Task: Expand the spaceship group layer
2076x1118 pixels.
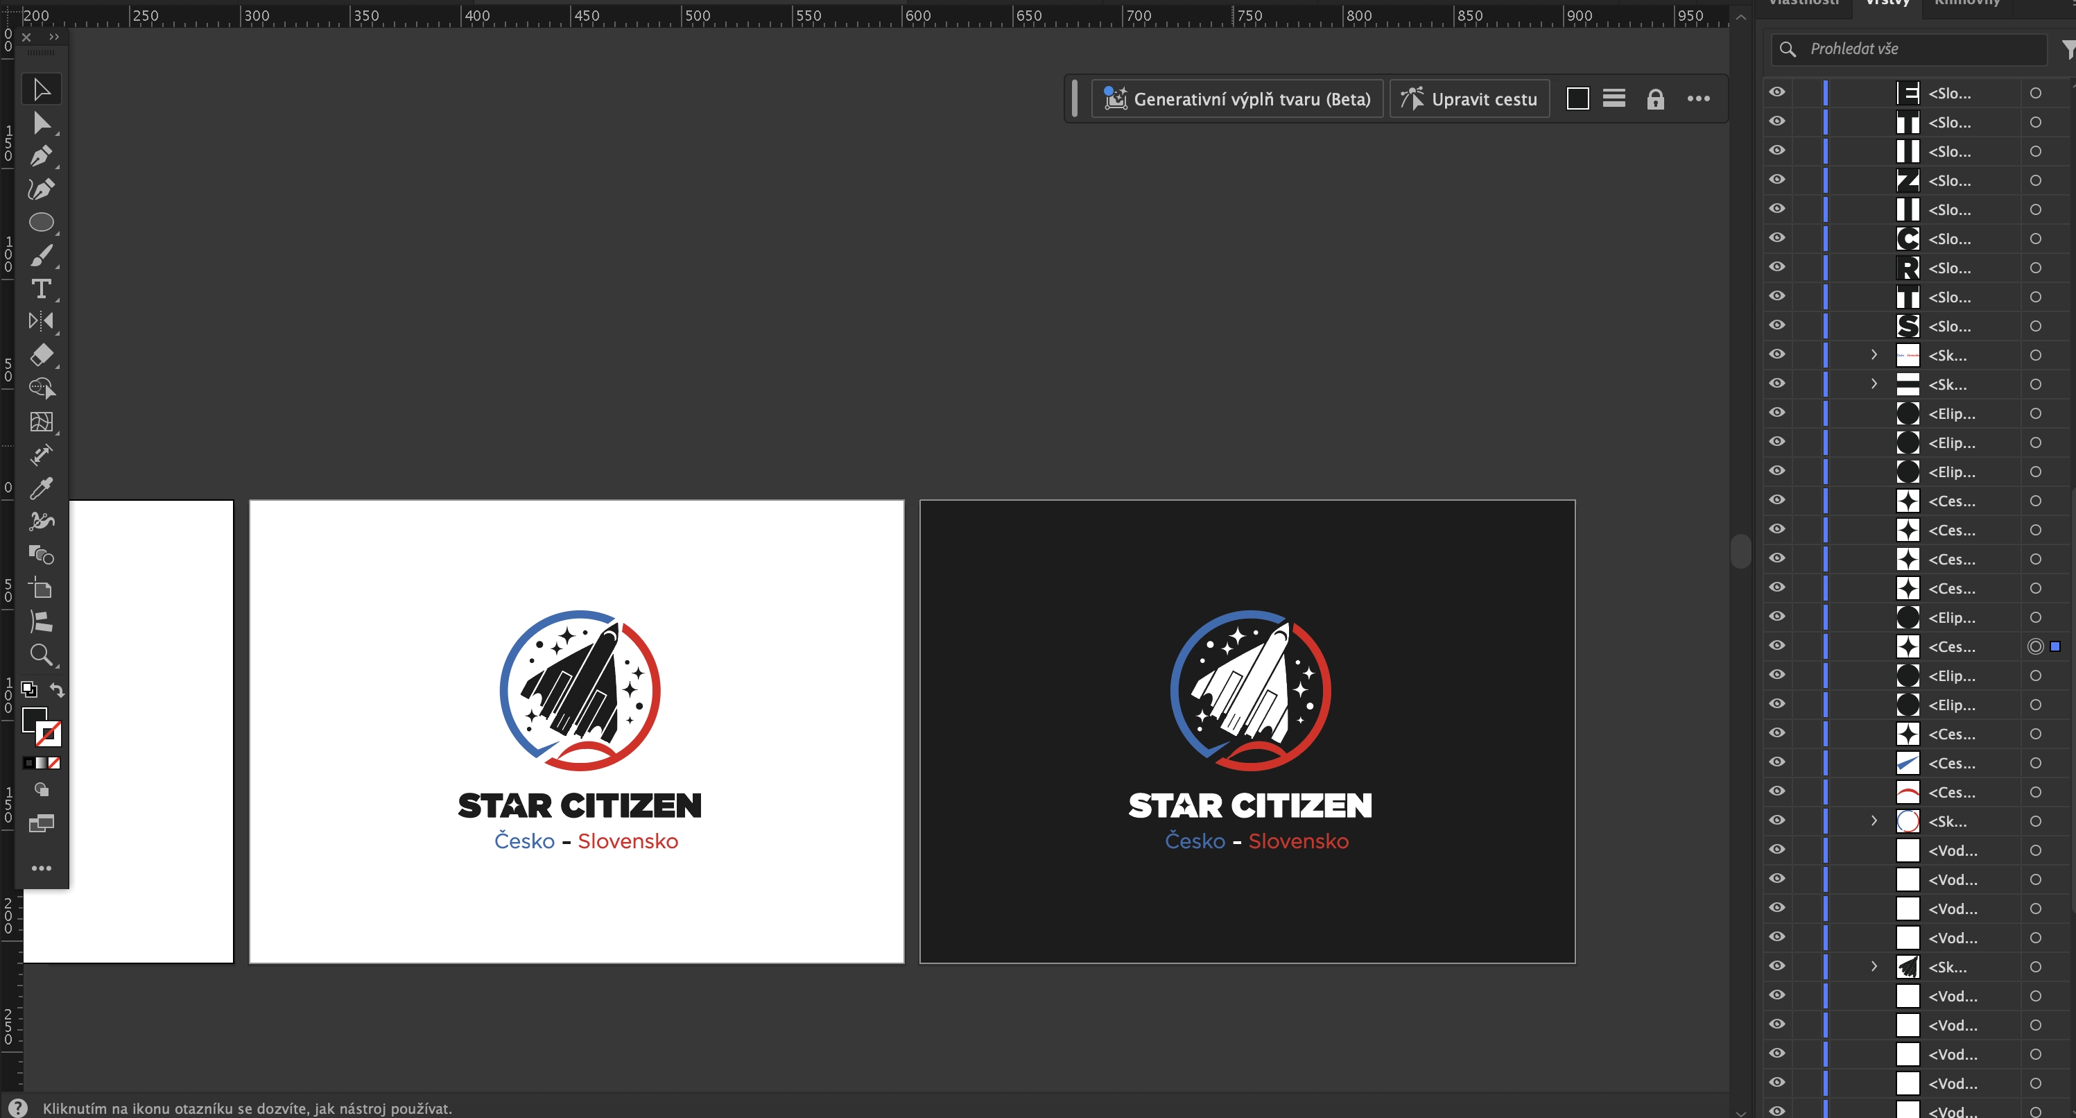Action: pos(1874,967)
